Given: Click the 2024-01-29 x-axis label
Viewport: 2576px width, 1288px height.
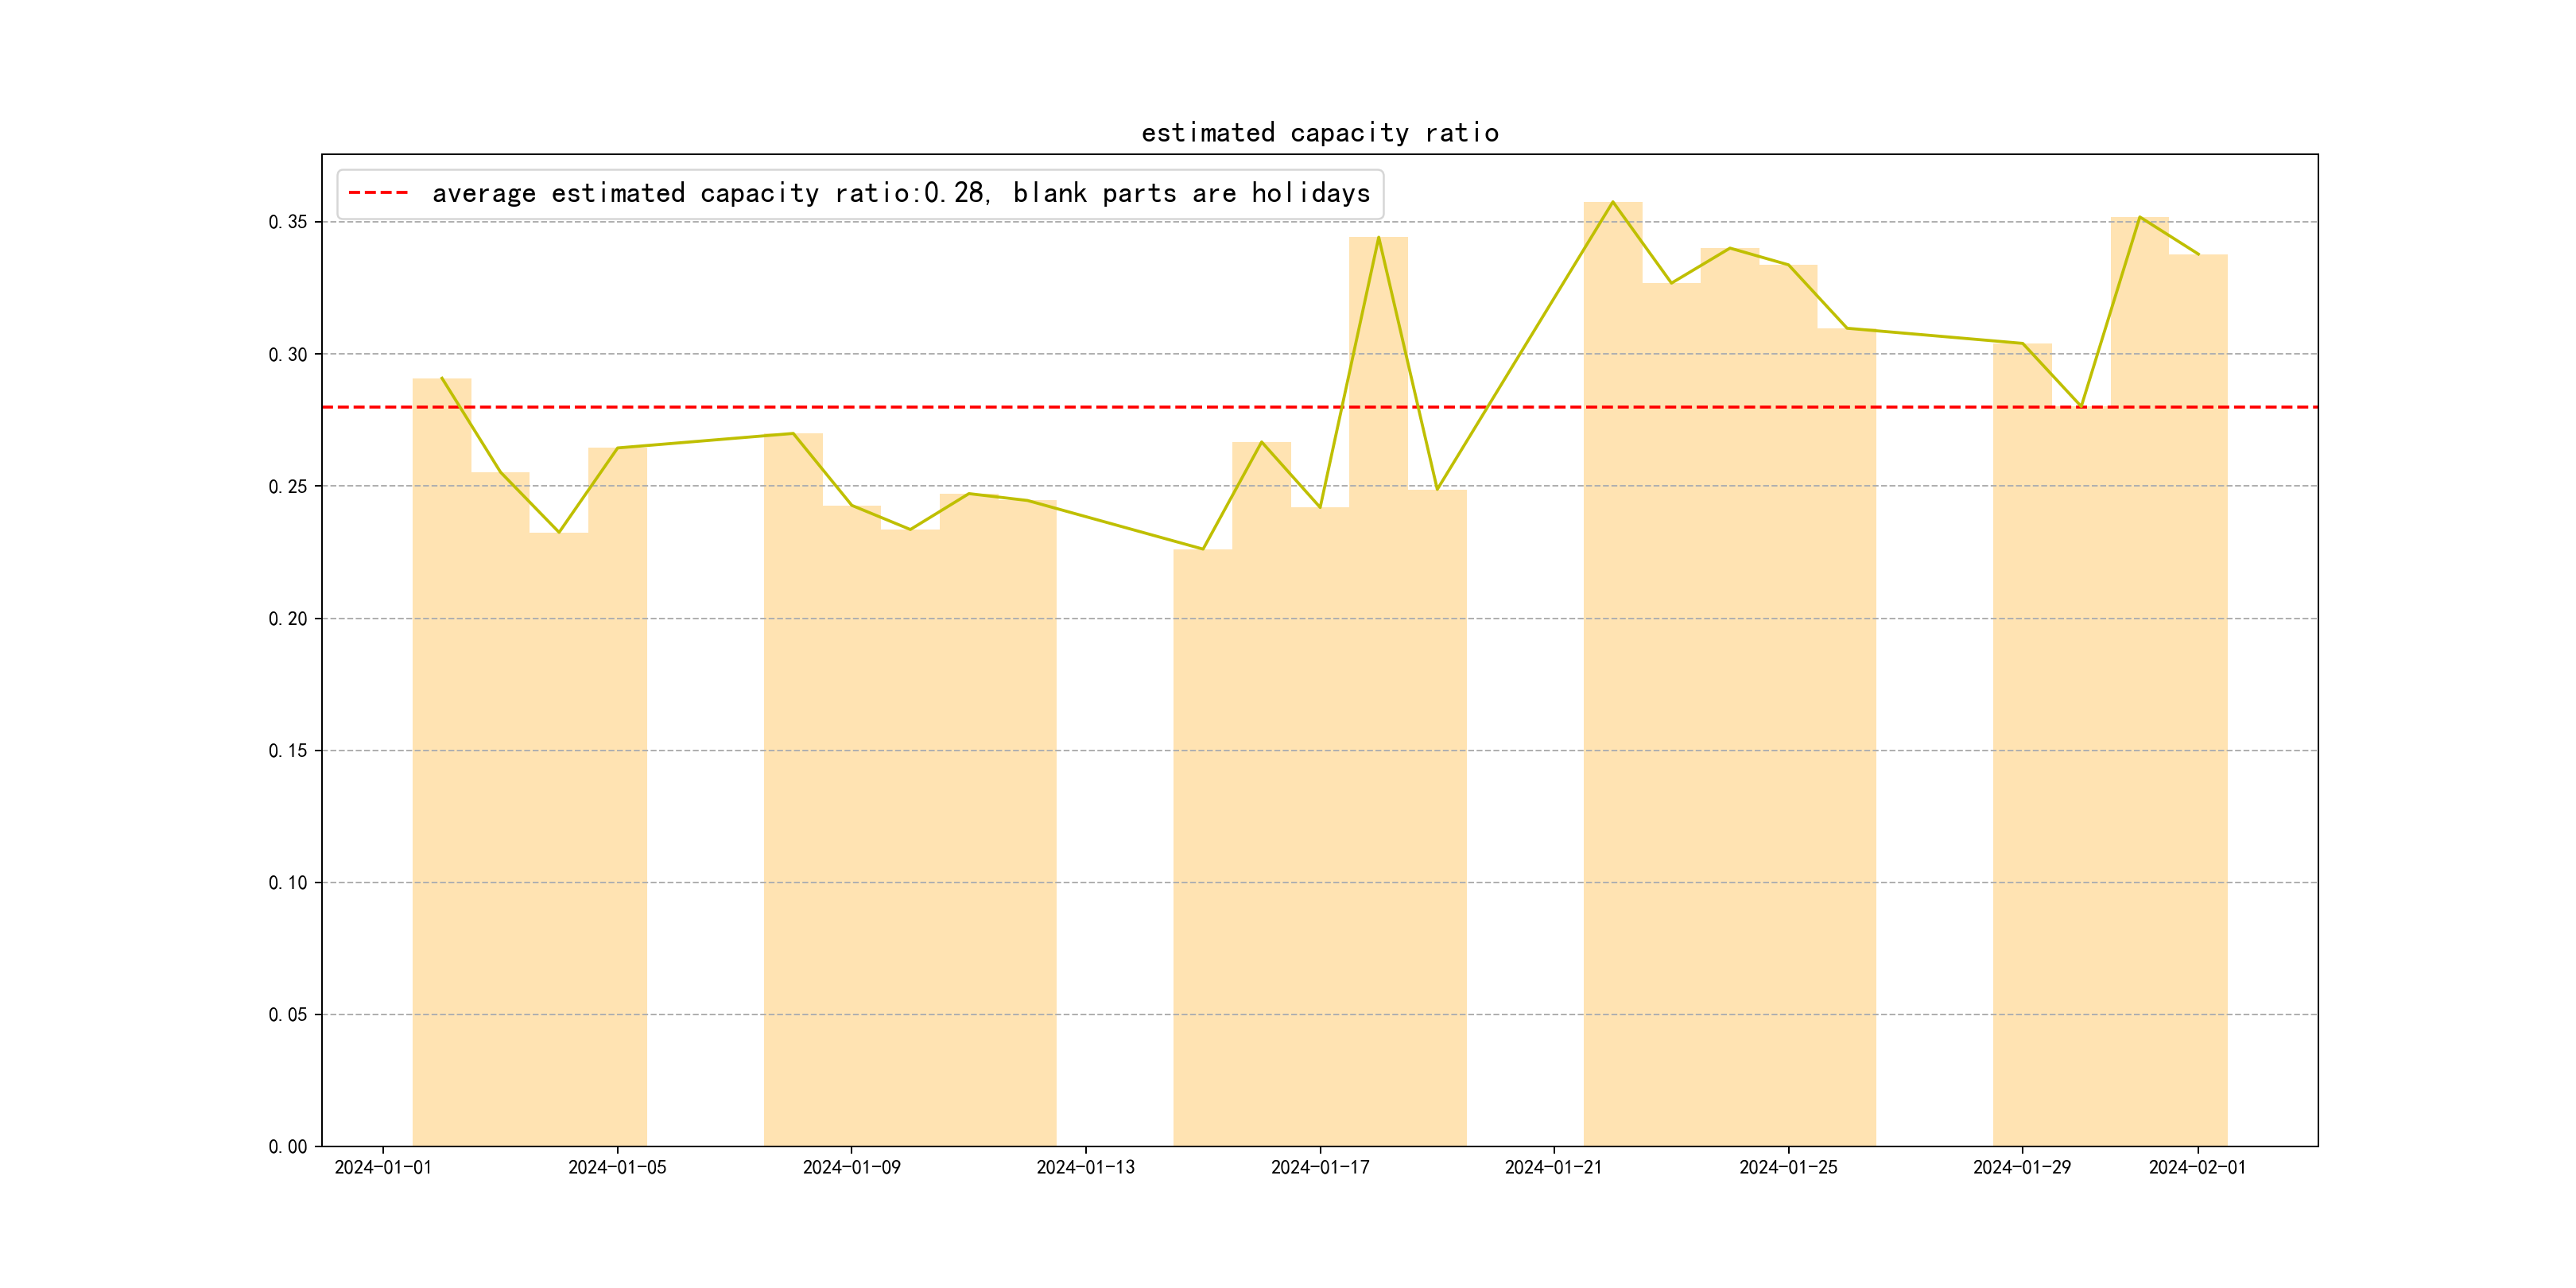Looking at the screenshot, I should [x=2021, y=1167].
